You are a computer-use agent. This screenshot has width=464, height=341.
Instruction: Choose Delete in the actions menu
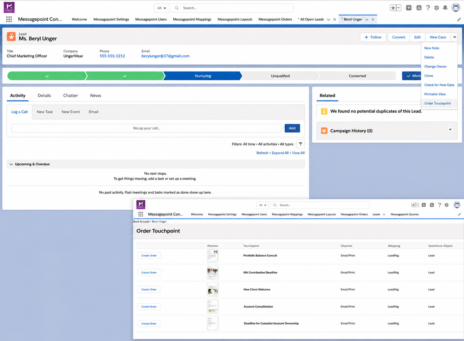(429, 57)
